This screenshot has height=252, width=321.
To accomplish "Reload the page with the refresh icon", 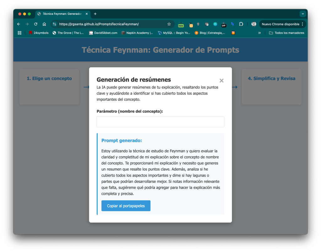I will point(35,24).
